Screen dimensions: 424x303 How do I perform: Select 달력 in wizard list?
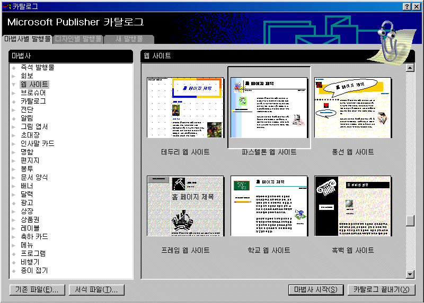point(27,194)
